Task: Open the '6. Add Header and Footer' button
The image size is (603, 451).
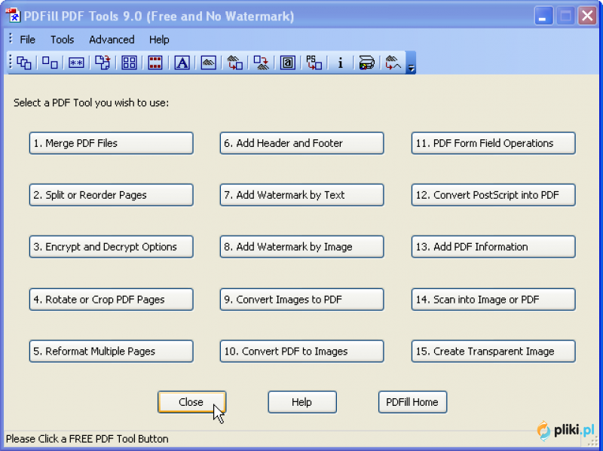Action: [x=302, y=143]
